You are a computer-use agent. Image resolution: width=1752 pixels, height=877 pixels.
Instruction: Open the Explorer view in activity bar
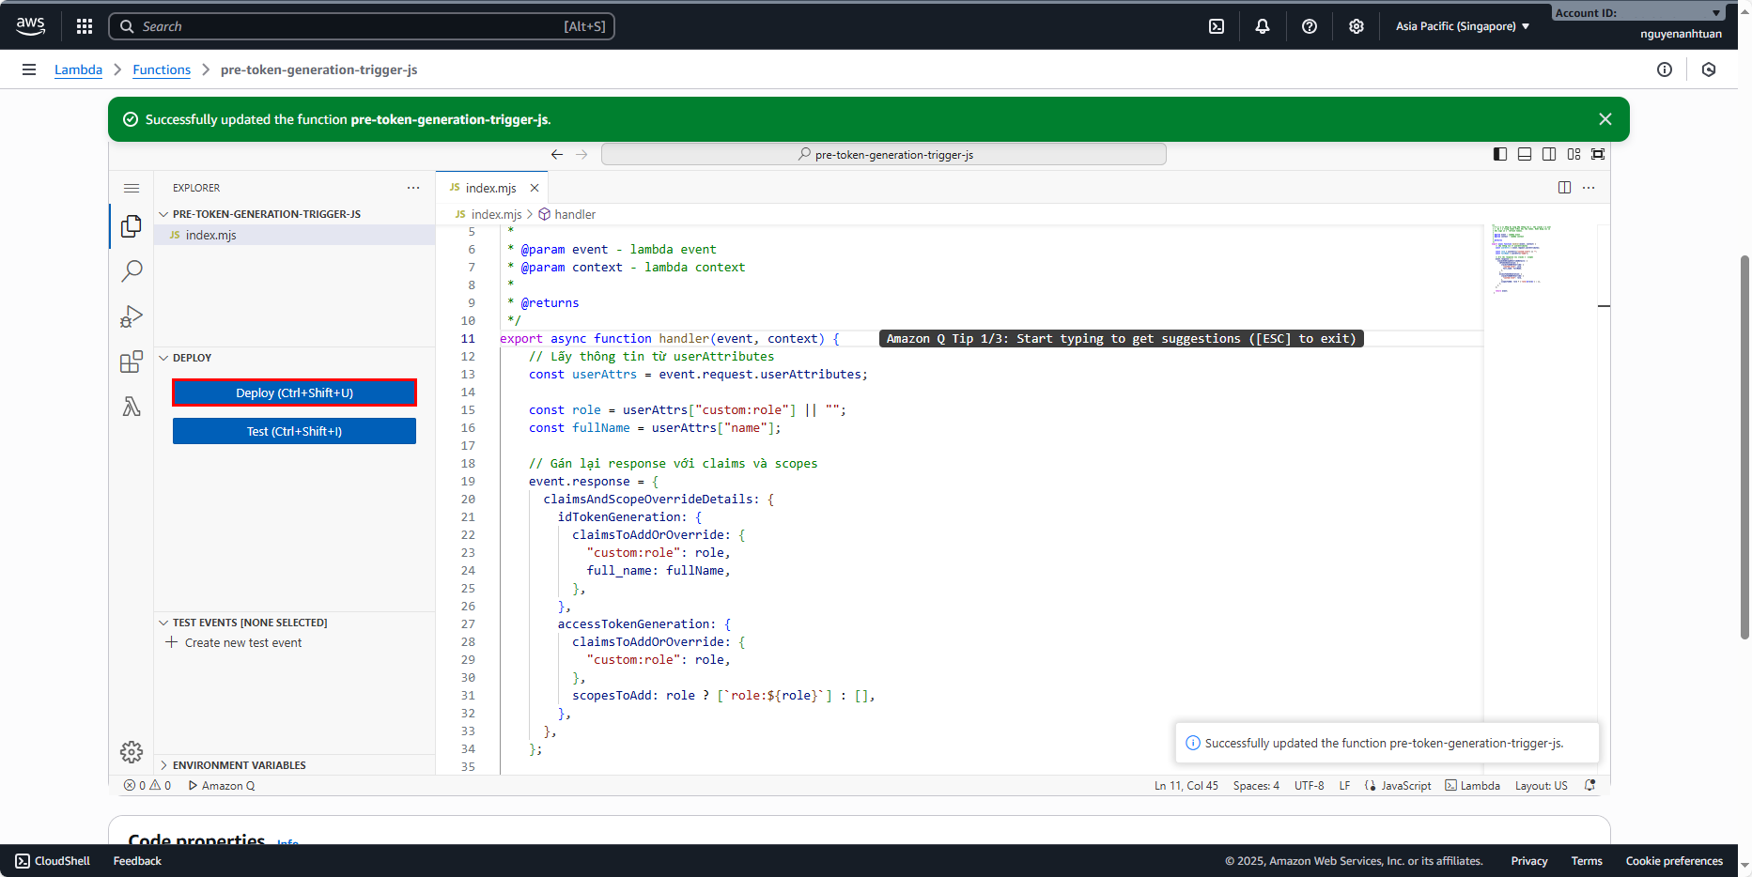tap(132, 226)
